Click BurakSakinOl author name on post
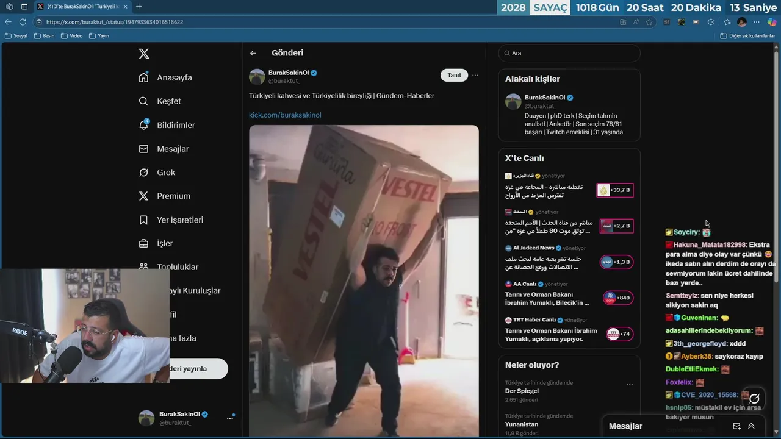Image resolution: width=781 pixels, height=439 pixels. pyautogui.click(x=289, y=73)
